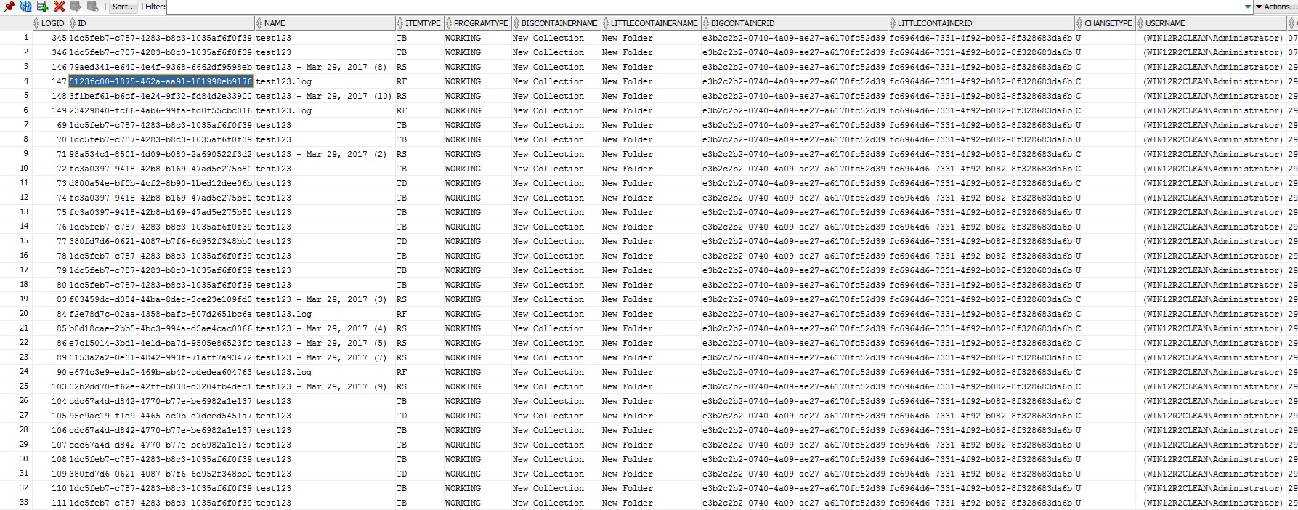1298x510 pixels.
Task: Click ID f03459dc-d084-44ba-8dec-3ce23e109fd0
Action: coord(161,299)
